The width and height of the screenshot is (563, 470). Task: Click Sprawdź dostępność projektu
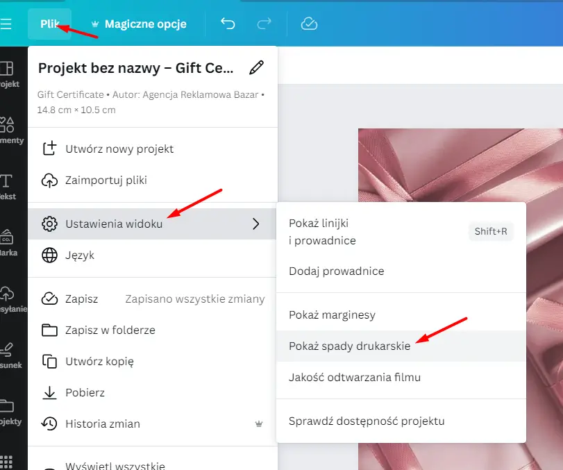(367, 421)
